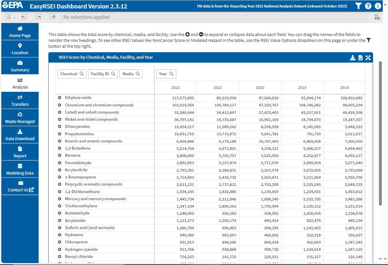This screenshot has height=265, width=388.
Task: Navigate to the Waste Managed section
Action: point(20,117)
